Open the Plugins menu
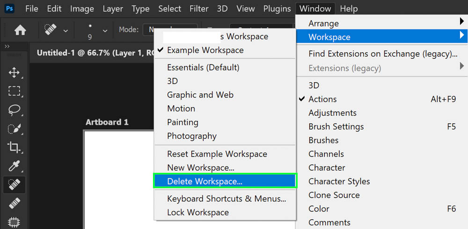The height and width of the screenshot is (229, 468). 277,8
